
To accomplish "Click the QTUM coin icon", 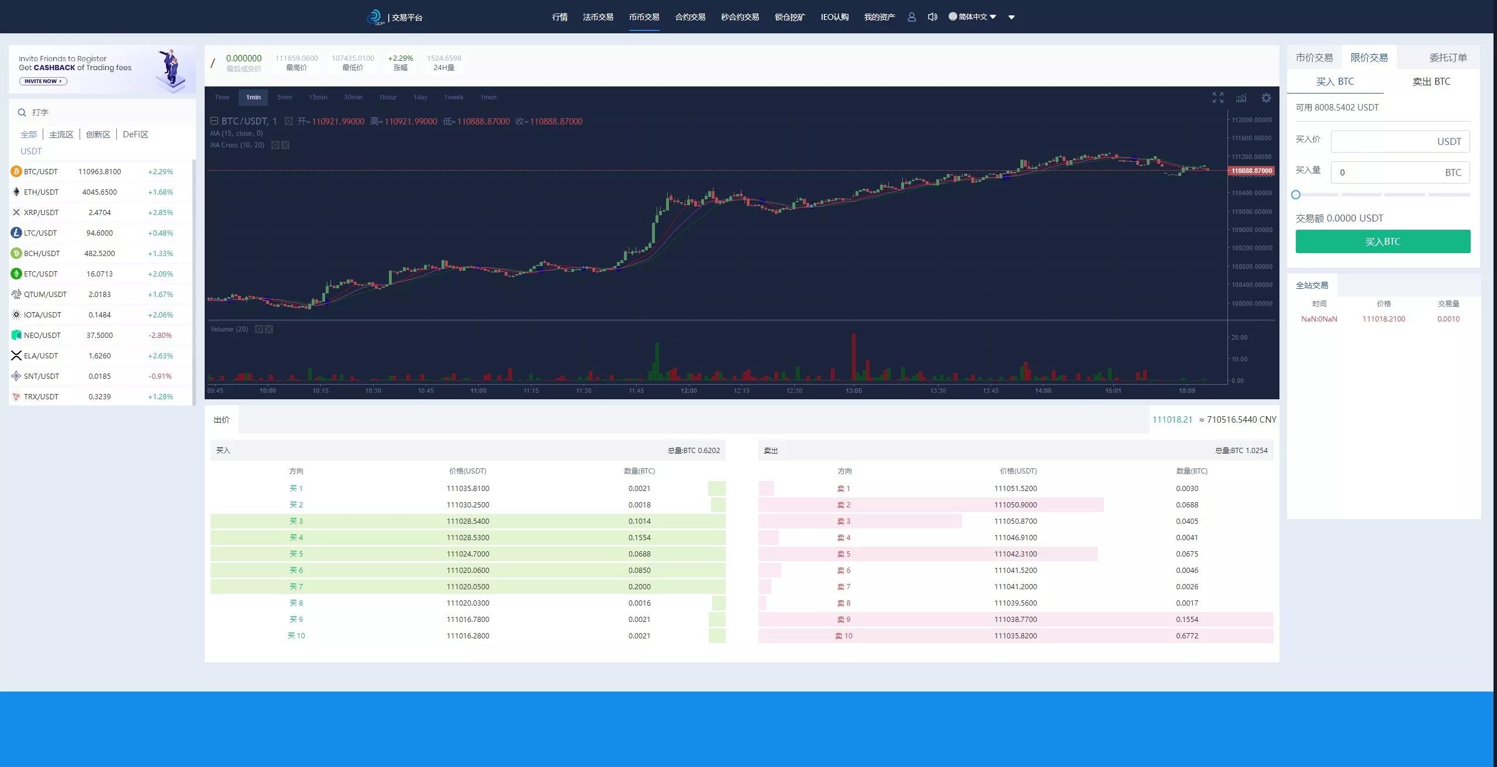I will [16, 294].
